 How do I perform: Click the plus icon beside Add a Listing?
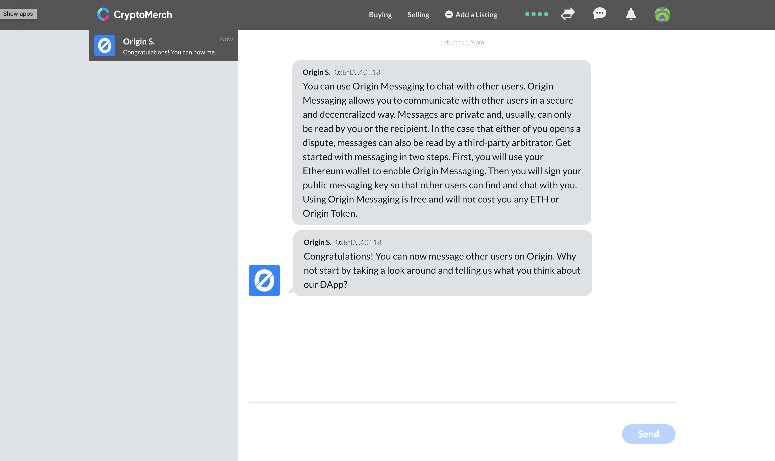pos(449,14)
